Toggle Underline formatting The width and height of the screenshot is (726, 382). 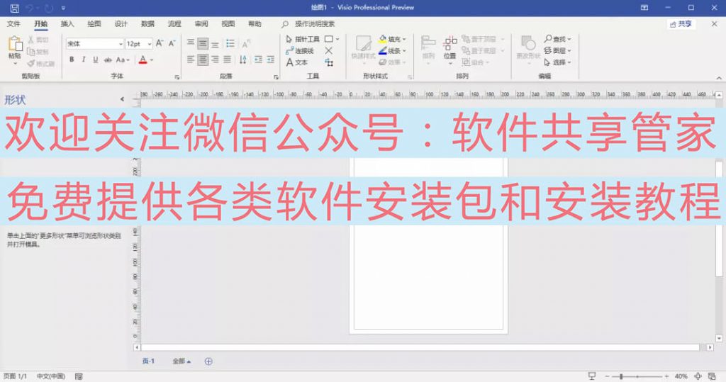point(96,60)
